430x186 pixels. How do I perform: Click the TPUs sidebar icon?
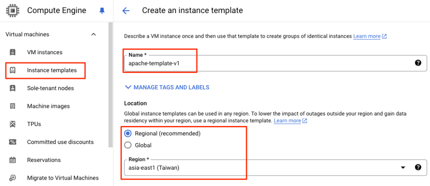coord(13,124)
